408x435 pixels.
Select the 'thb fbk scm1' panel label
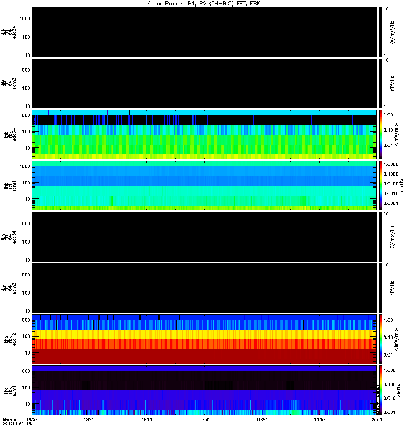[10, 186]
